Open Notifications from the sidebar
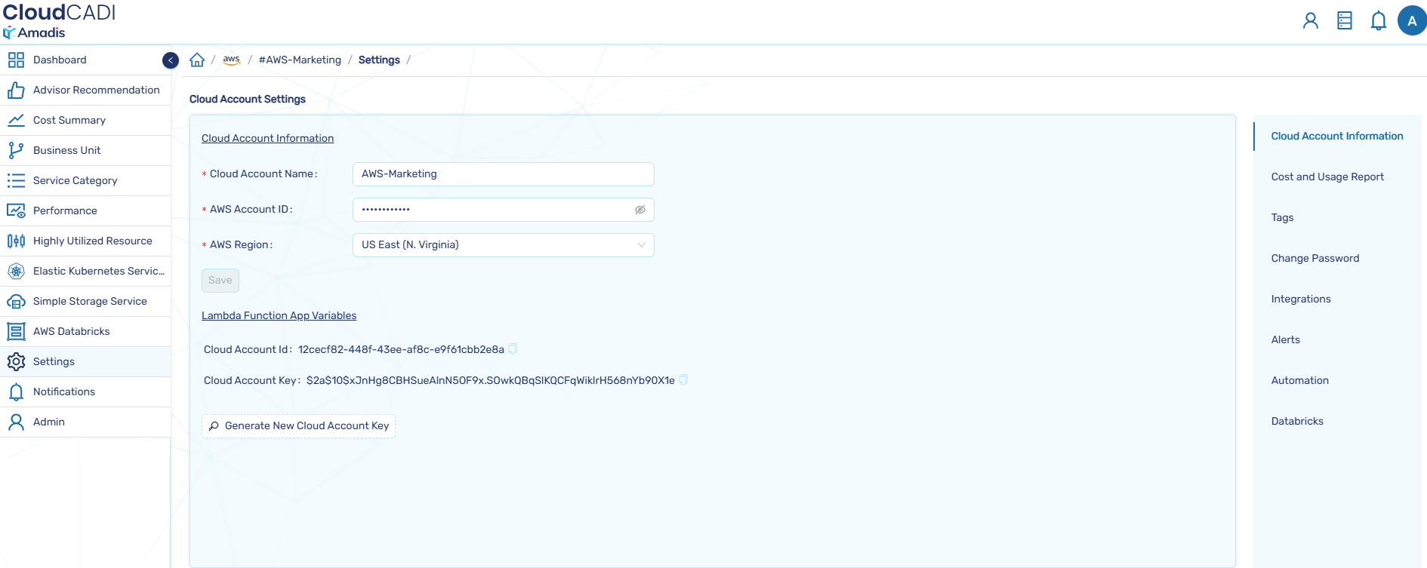 (x=85, y=391)
